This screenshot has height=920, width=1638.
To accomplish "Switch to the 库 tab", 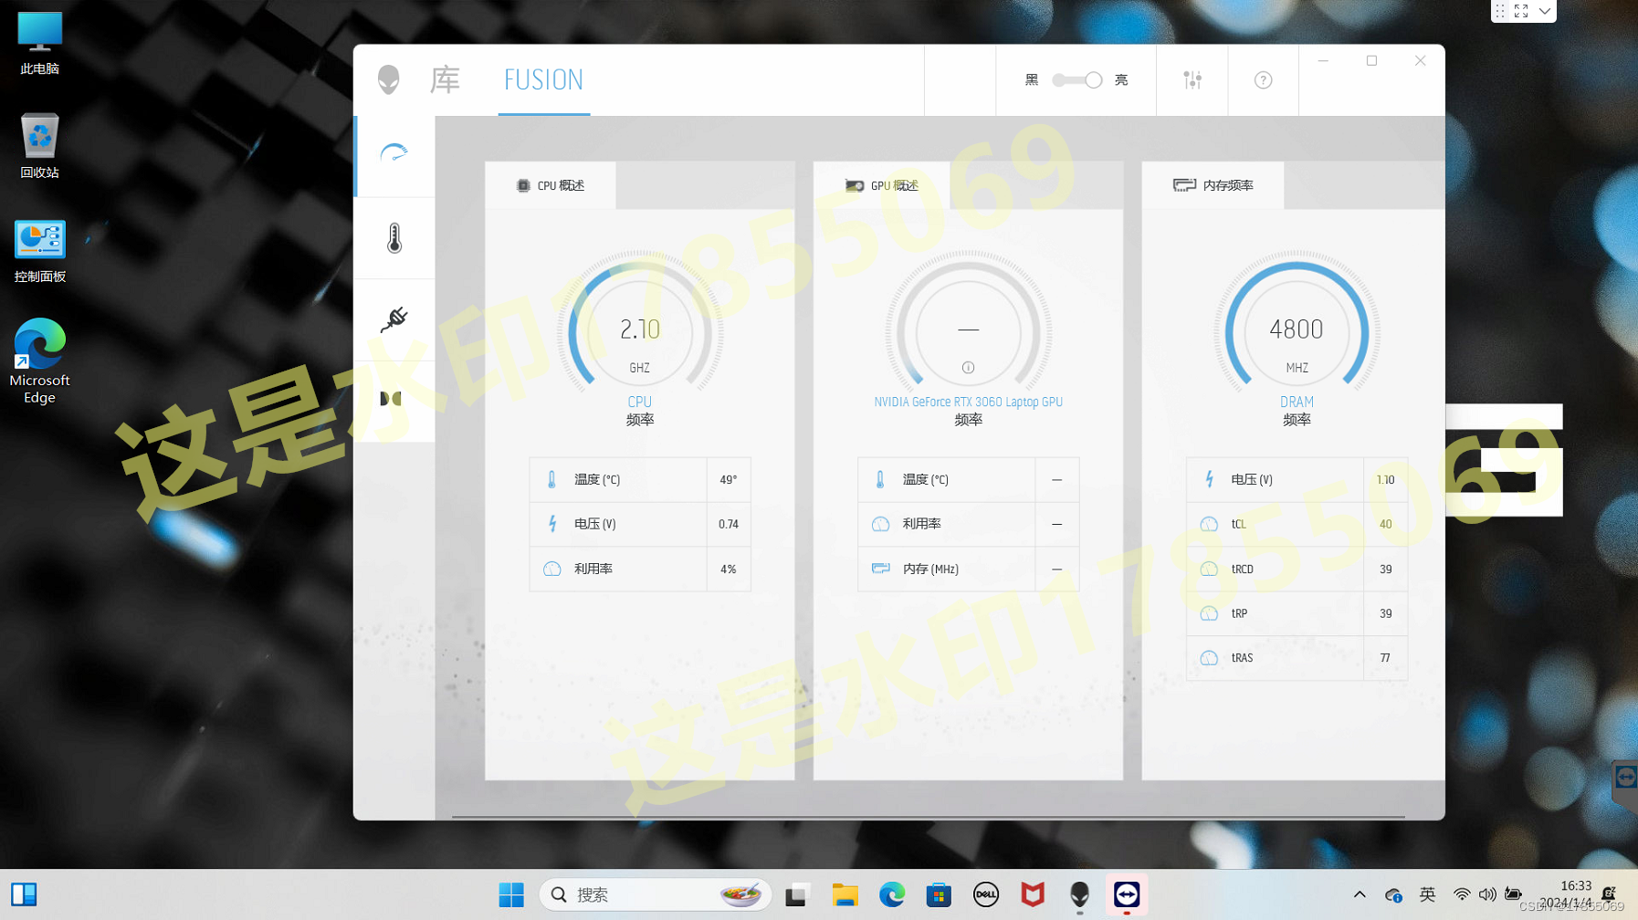I will tap(445, 79).
